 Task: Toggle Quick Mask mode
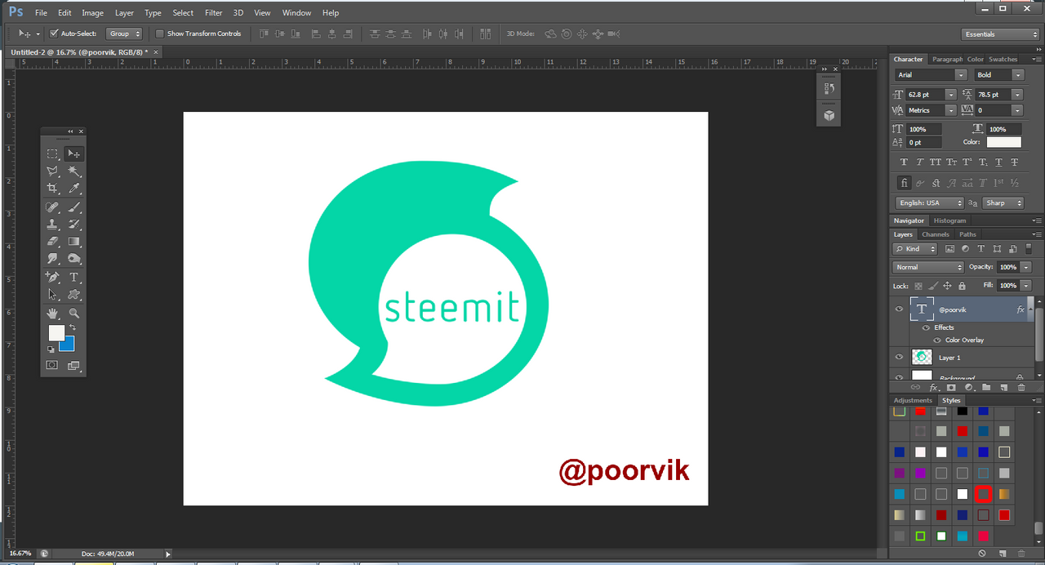pos(52,365)
